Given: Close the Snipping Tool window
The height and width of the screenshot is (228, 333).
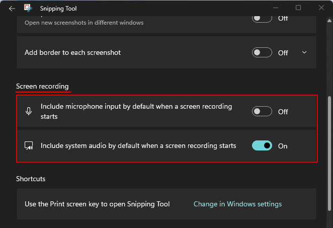Looking at the screenshot, I should [x=321, y=8].
